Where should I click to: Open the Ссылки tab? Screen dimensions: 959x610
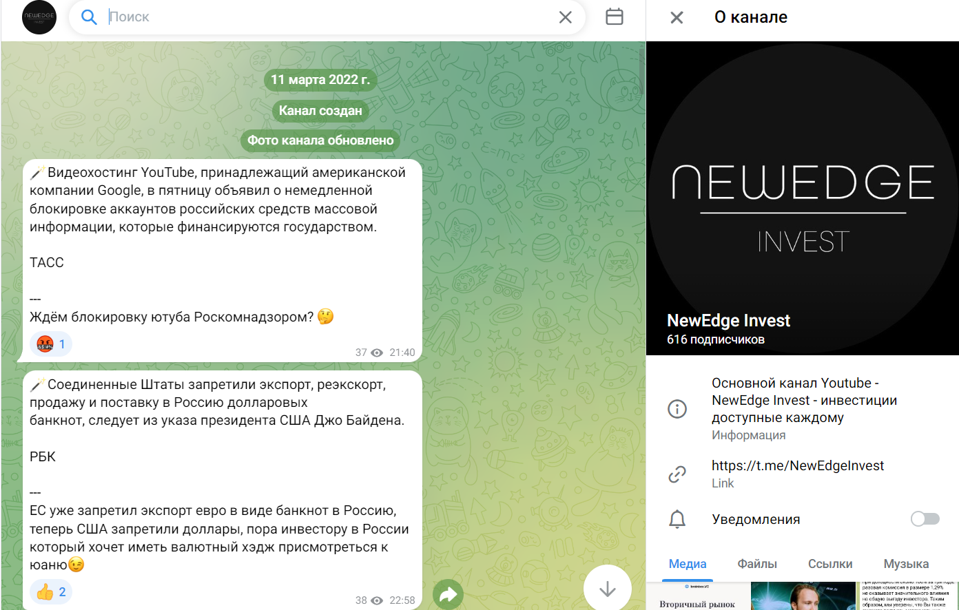coord(829,563)
